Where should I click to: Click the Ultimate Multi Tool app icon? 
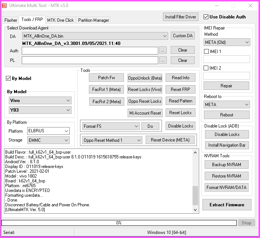click(4, 6)
